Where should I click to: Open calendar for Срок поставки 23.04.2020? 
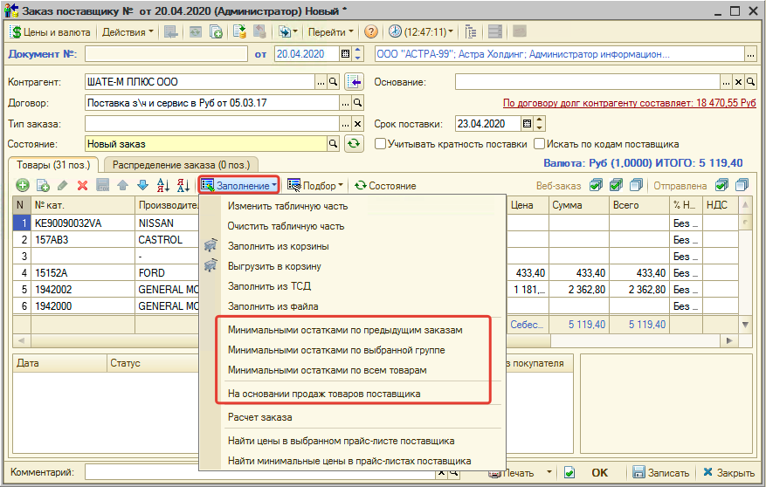pos(527,124)
